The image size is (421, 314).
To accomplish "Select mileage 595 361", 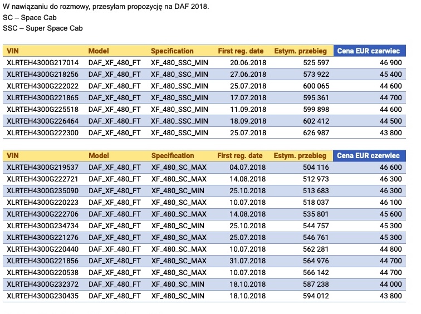I will (x=316, y=97).
